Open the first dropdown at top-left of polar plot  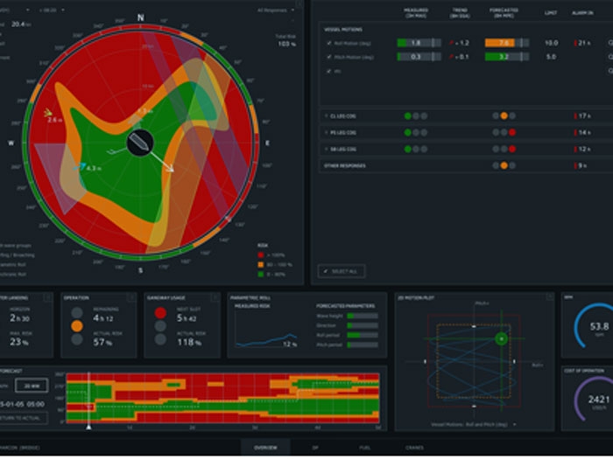16,10
